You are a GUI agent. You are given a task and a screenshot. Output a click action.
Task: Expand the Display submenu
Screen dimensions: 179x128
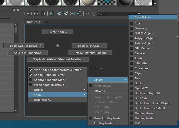[57, 90]
